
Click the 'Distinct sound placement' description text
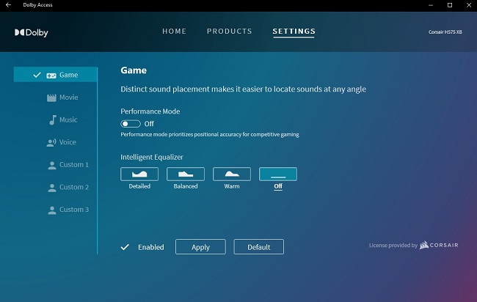pyautogui.click(x=244, y=89)
